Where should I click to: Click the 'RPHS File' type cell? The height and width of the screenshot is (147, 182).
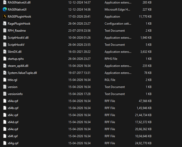[x=111, y=59]
